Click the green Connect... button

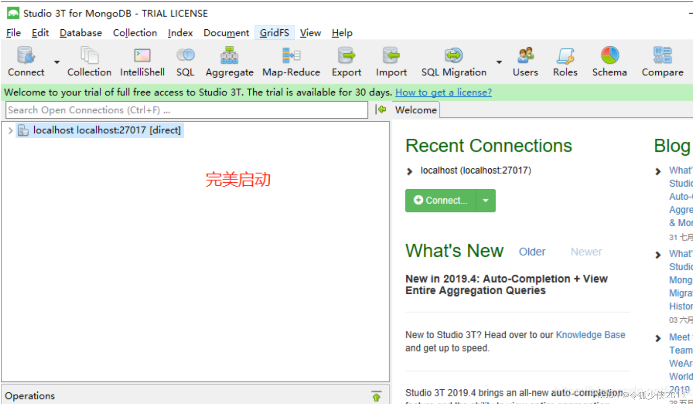[x=441, y=200]
